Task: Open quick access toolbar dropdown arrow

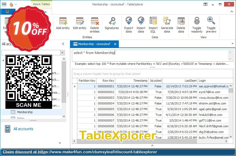Action: [x=16, y=4]
